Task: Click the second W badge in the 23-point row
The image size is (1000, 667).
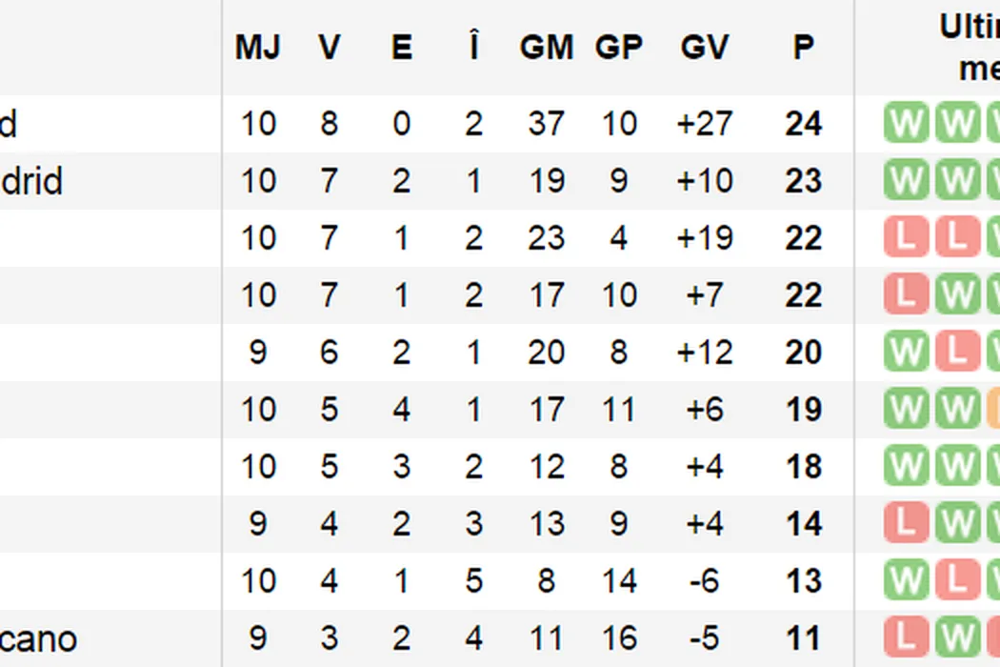Action: (955, 181)
